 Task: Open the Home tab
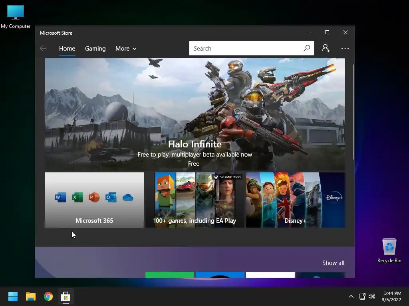coord(67,48)
